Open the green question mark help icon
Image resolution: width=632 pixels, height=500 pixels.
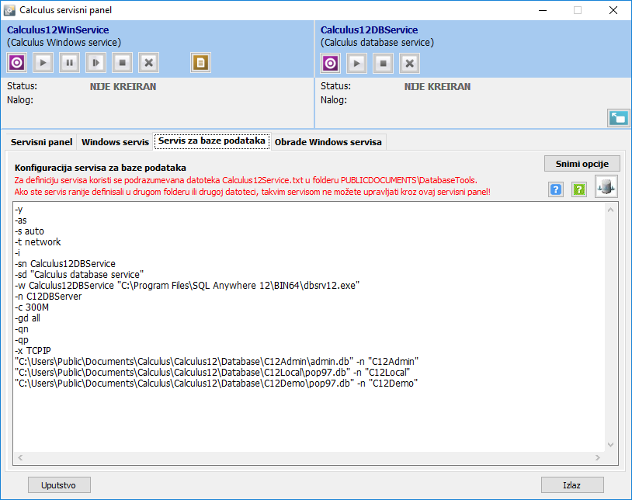click(x=579, y=189)
